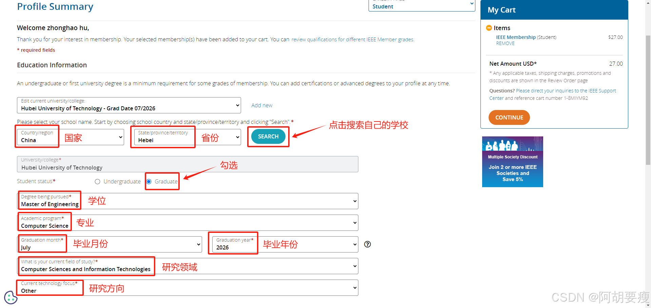Click the cookie preferences icon
This screenshot has height=308, width=651.
pos(11,298)
